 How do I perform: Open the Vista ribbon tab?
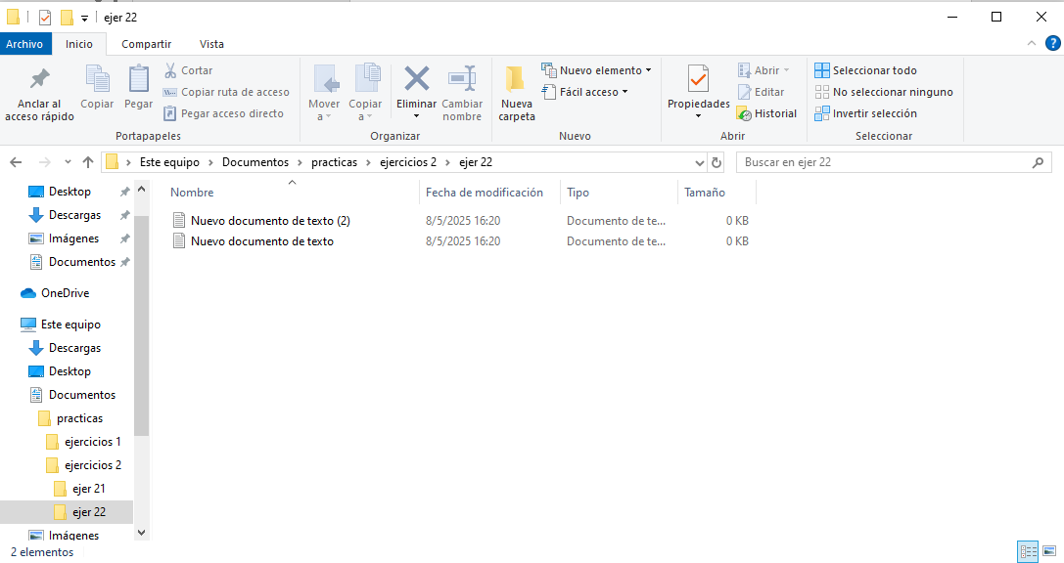point(211,44)
